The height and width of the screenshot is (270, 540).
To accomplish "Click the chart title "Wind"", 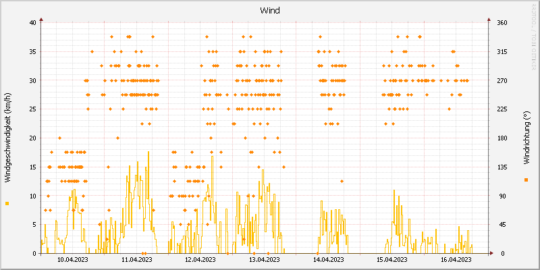I will (x=269, y=10).
